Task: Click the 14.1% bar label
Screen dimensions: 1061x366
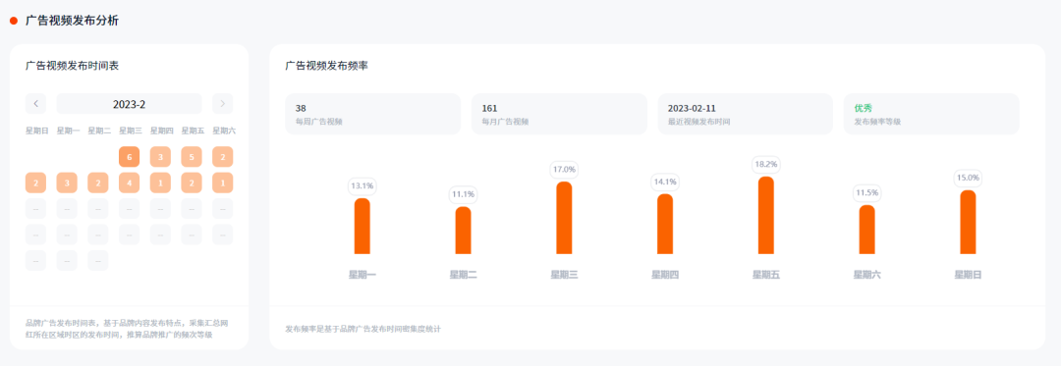Action: coord(665,182)
